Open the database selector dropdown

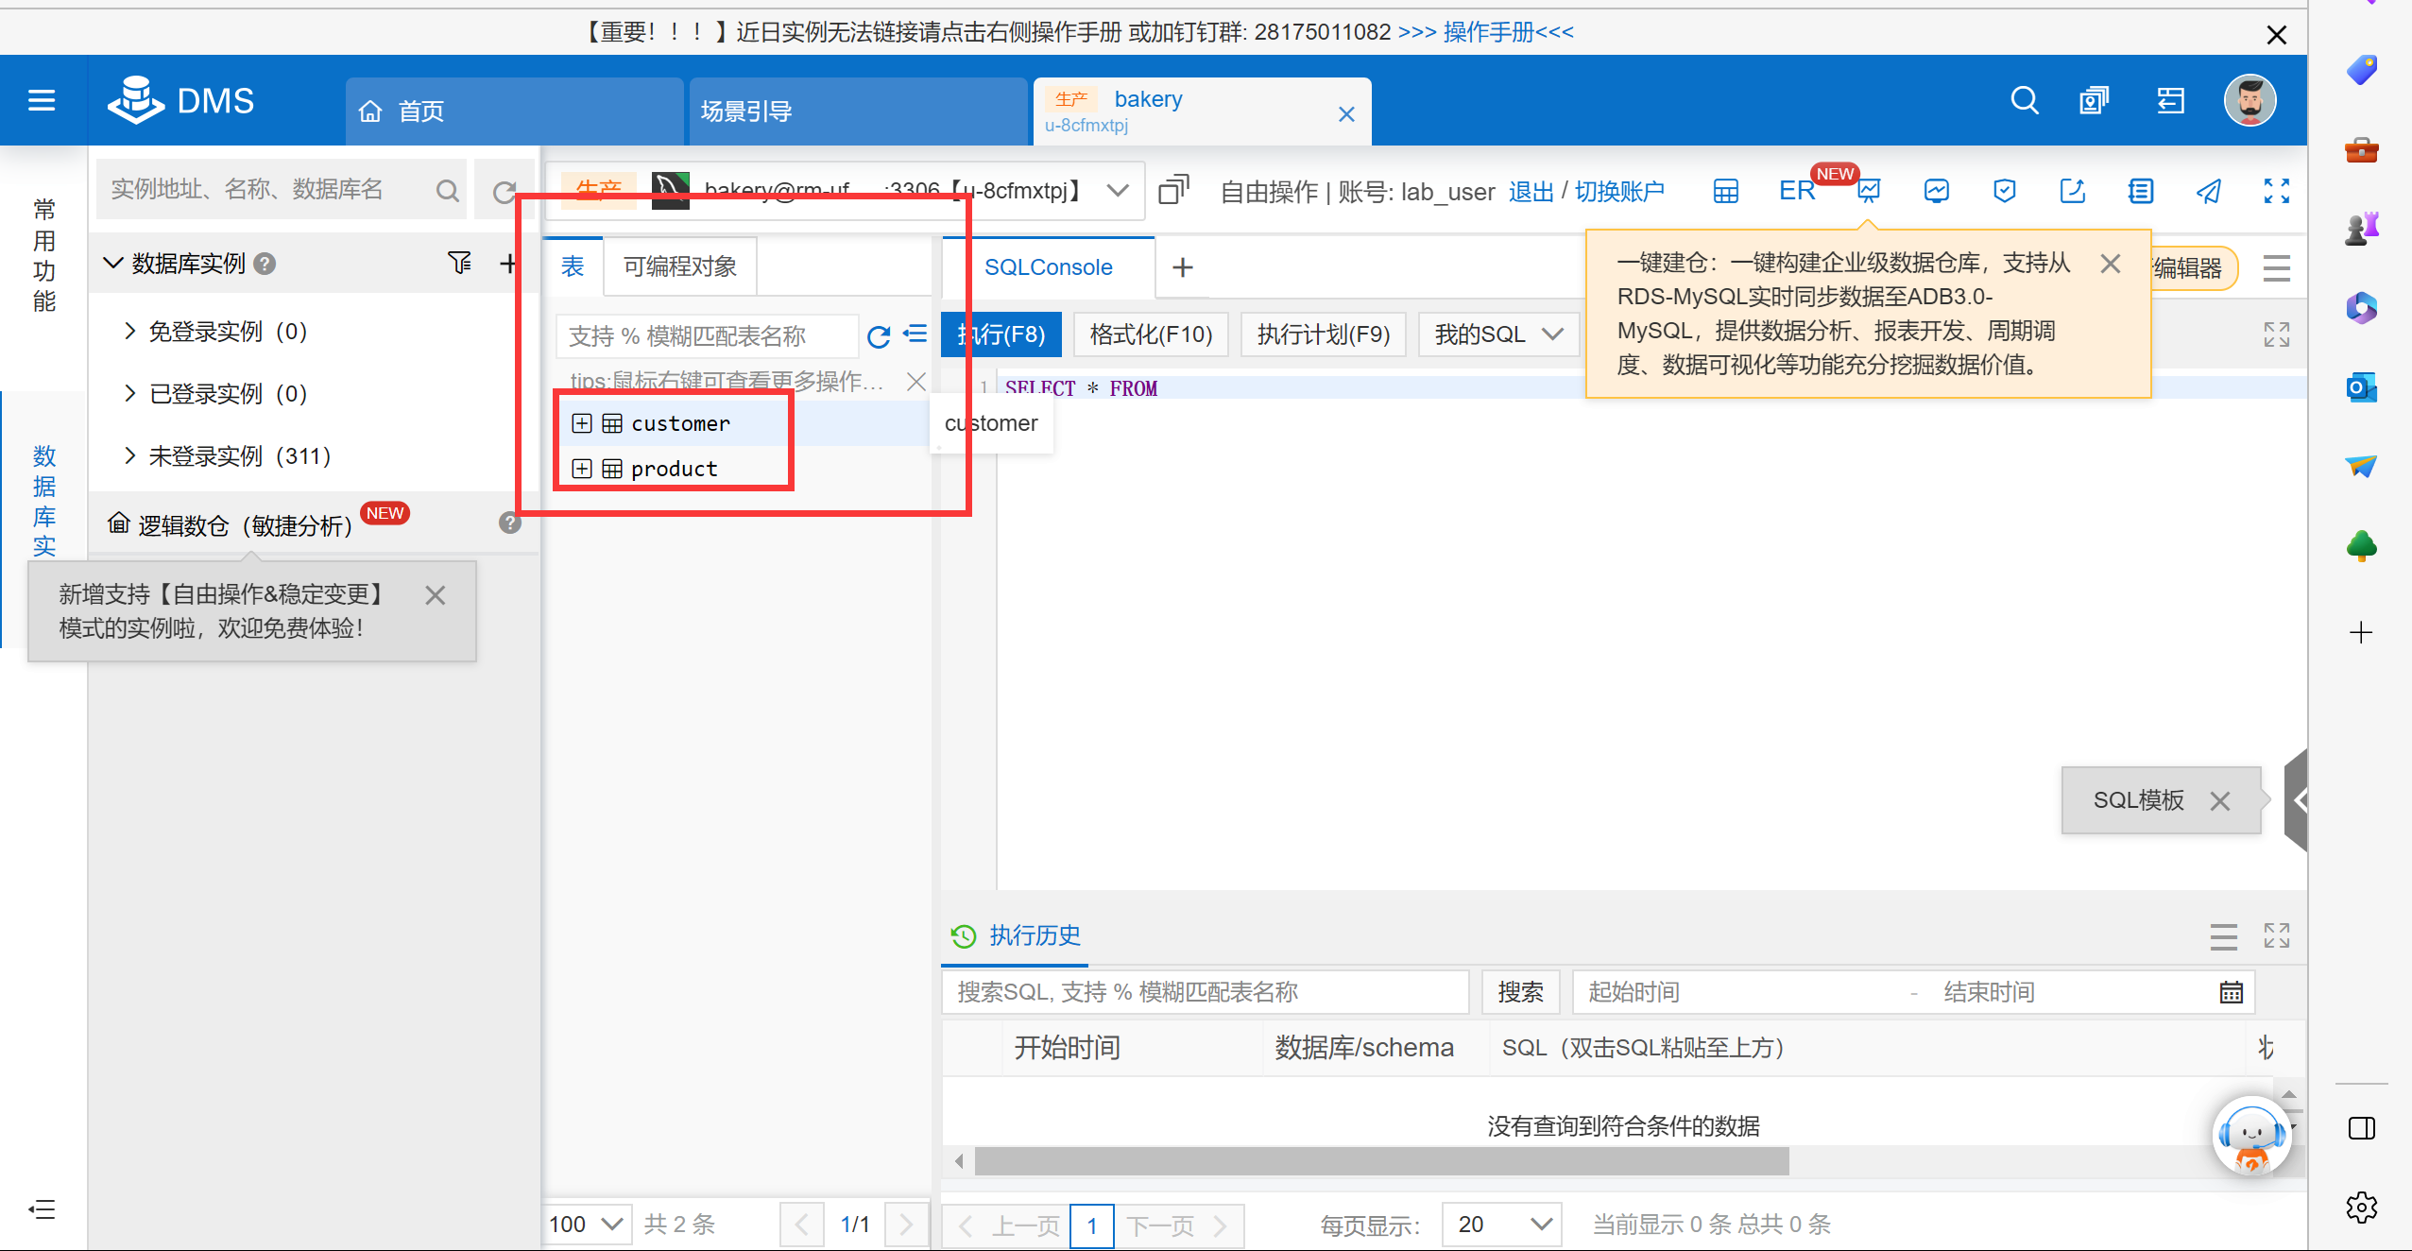[1118, 190]
